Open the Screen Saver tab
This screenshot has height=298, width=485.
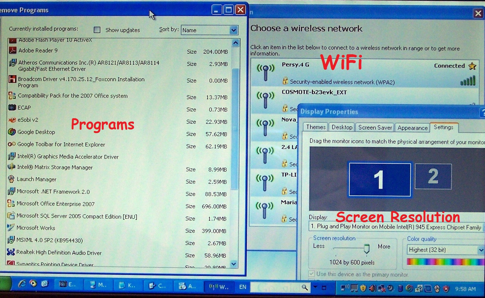(x=375, y=128)
